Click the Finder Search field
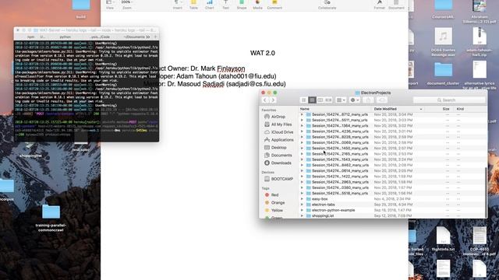Viewport: 499px width, 280px height. 449,100
